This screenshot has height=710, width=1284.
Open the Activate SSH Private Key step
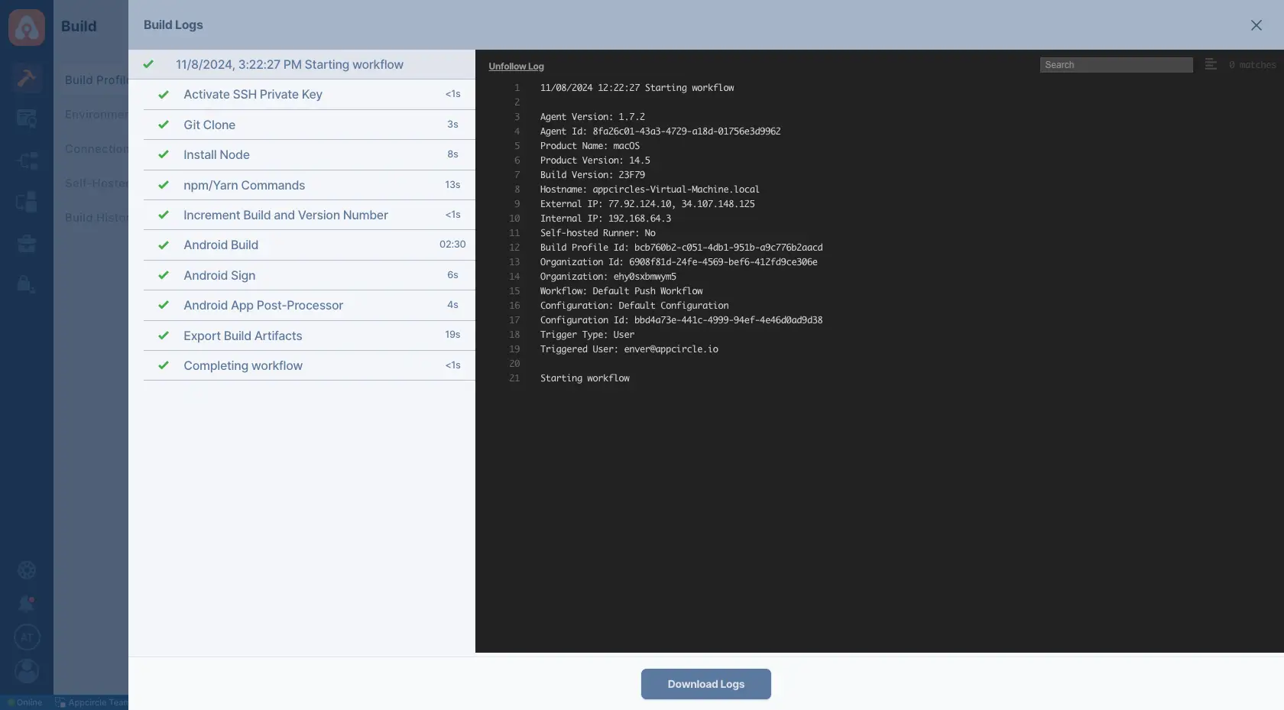coord(310,95)
